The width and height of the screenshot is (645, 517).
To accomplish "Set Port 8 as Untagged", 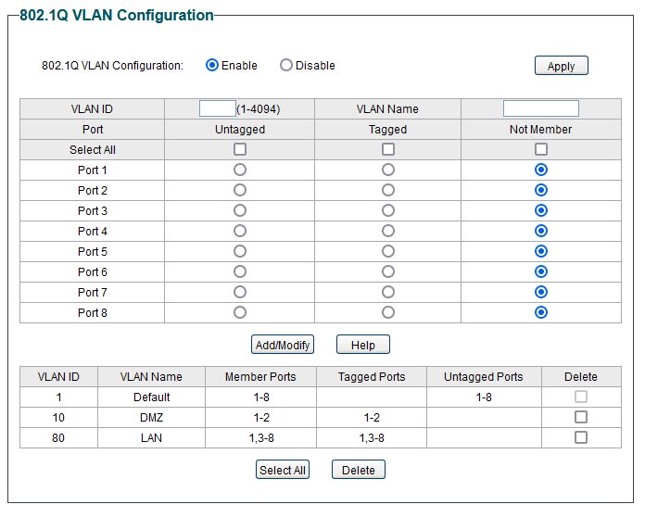I will click(x=240, y=312).
